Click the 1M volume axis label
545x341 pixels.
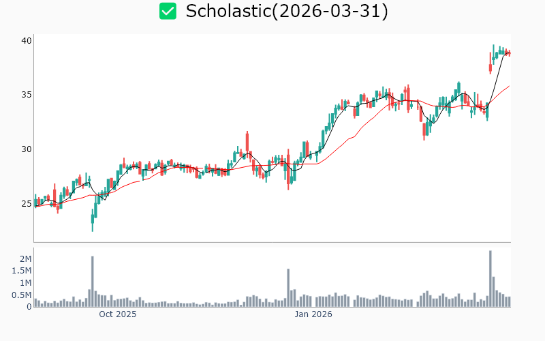click(x=25, y=283)
